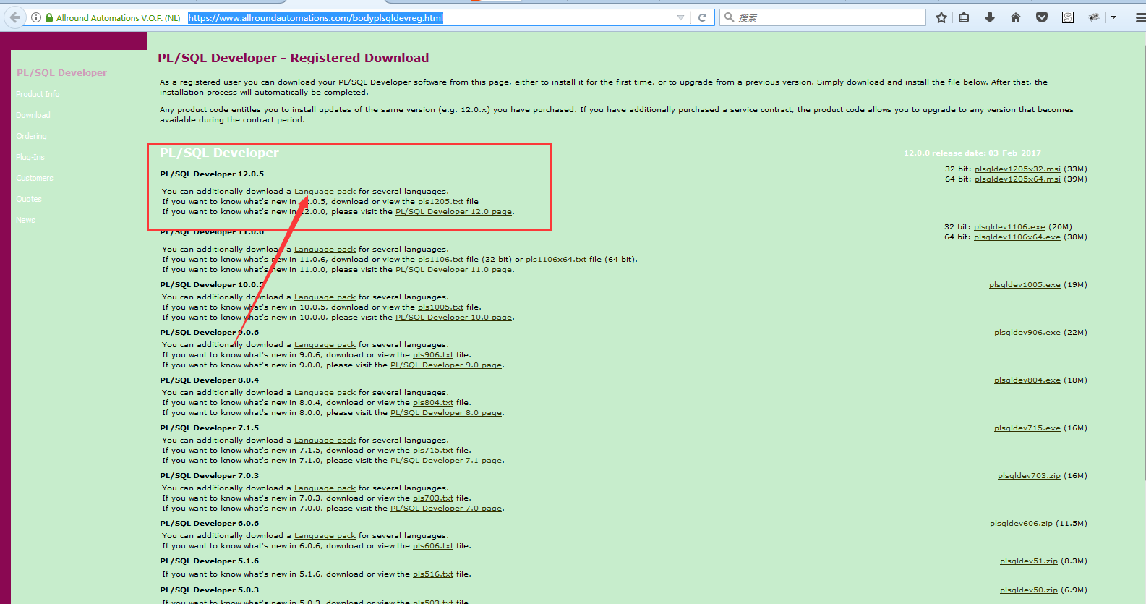Visit the PL/SQL Developer 7.1 page
Screen dimensions: 1146x604
[446, 461]
